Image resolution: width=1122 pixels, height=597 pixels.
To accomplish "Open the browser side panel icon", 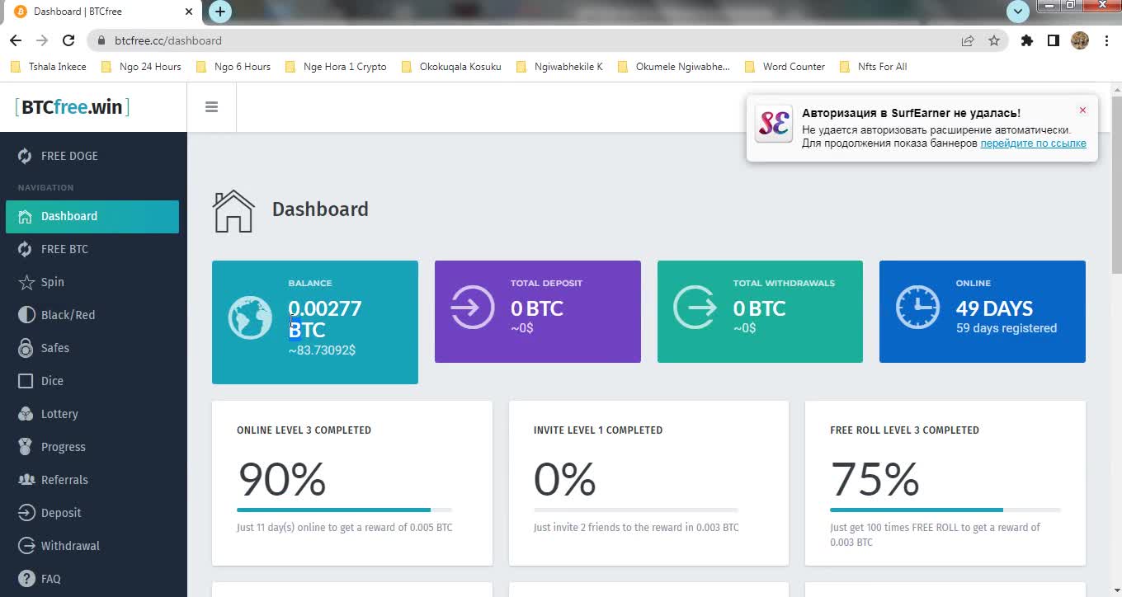I will (1054, 40).
